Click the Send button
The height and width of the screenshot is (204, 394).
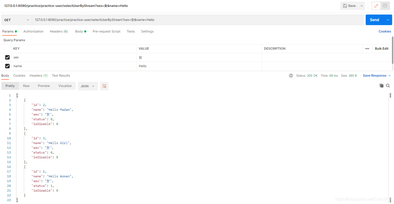pyautogui.click(x=375, y=20)
